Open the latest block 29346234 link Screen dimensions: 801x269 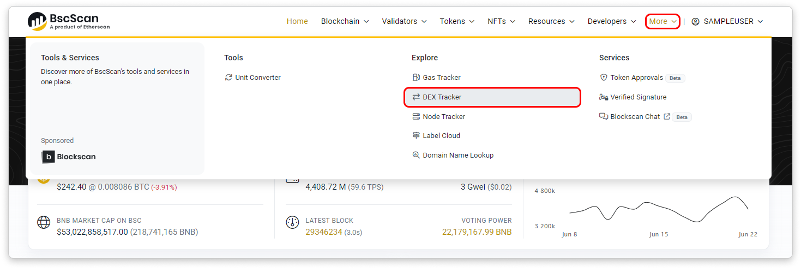pyautogui.click(x=324, y=232)
